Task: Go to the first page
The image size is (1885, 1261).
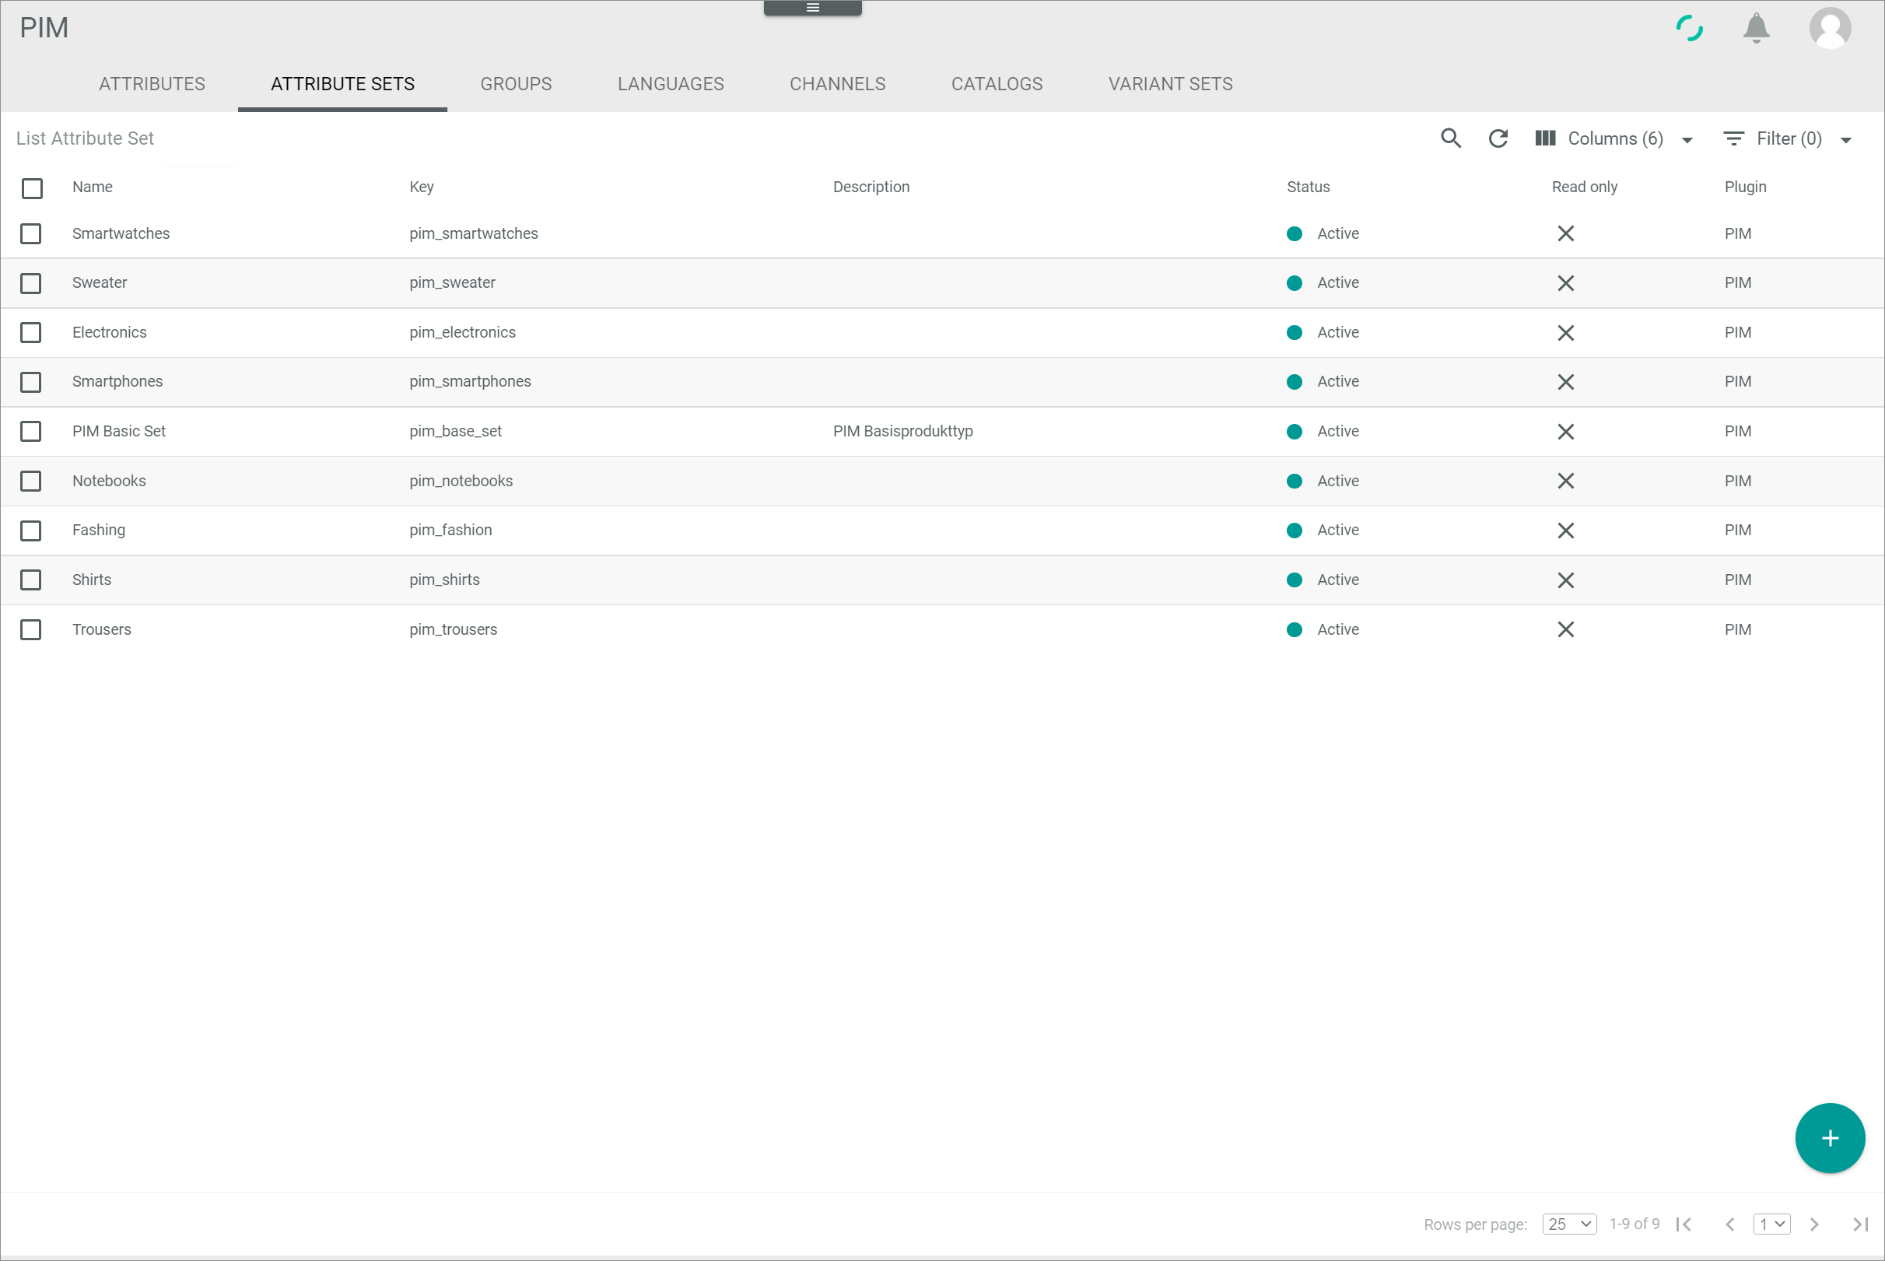Action: pos(1684,1224)
